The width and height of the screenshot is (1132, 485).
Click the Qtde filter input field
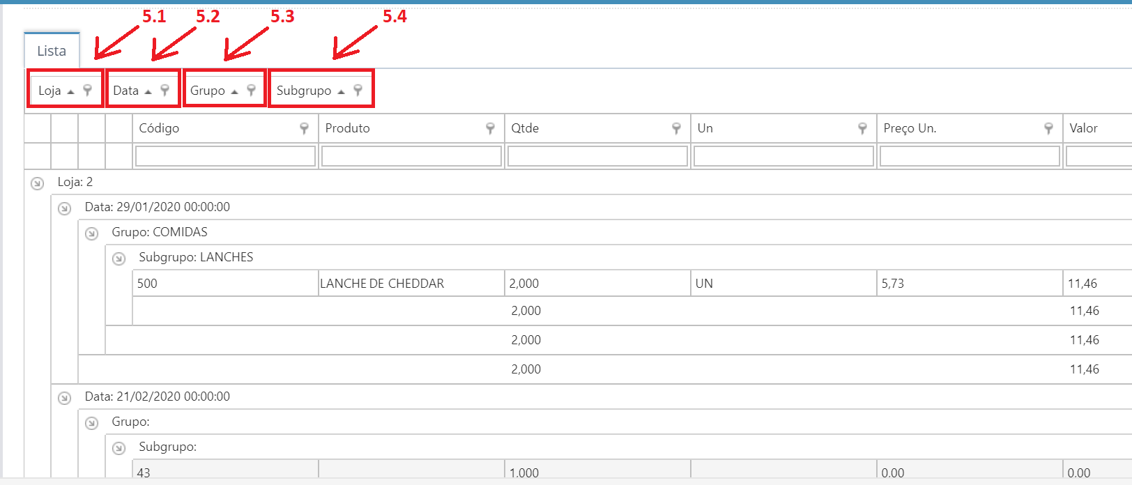[x=597, y=156]
